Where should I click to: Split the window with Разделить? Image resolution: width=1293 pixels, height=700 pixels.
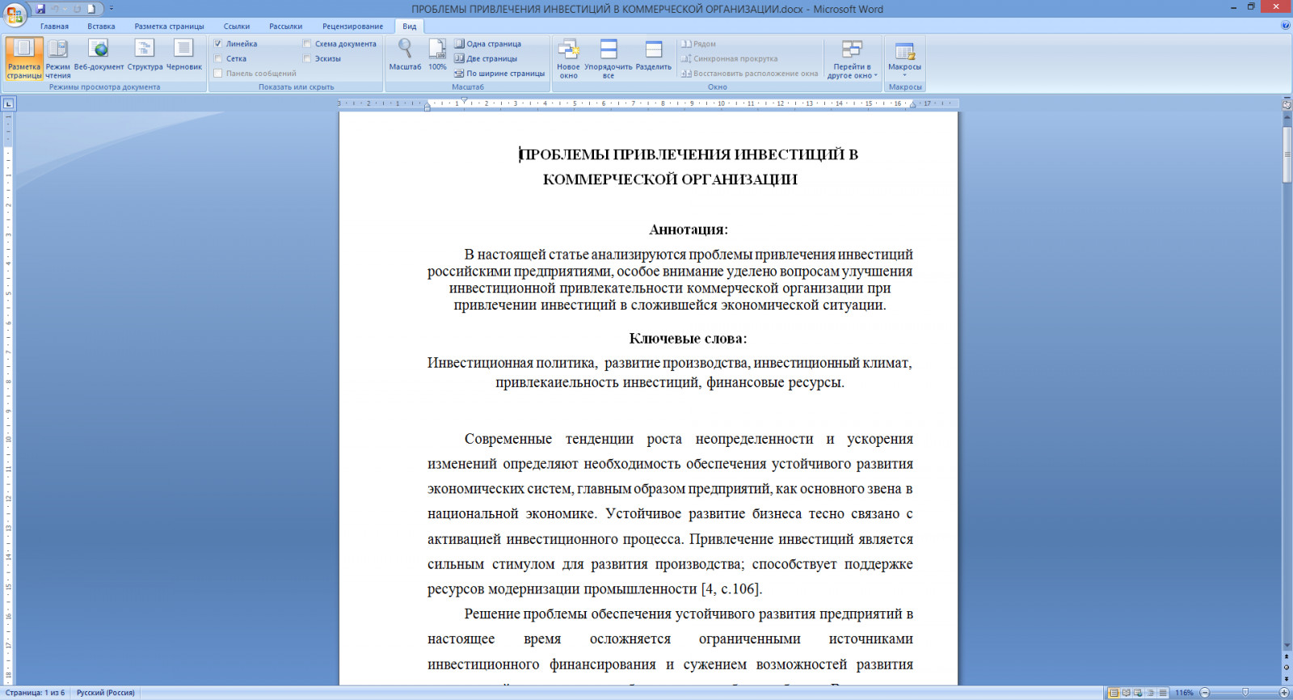pyautogui.click(x=653, y=55)
